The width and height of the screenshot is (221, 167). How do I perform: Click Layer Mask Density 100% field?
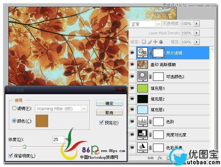point(187,33)
